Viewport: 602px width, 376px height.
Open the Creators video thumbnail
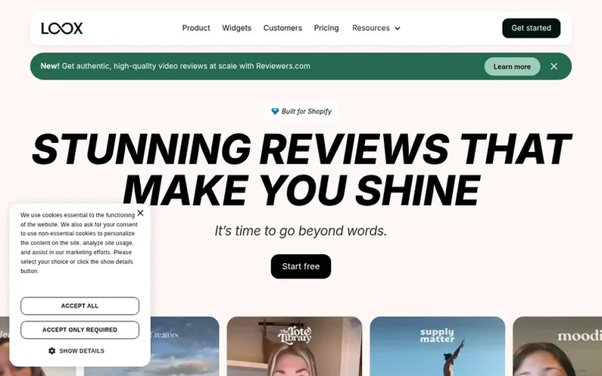(185, 346)
